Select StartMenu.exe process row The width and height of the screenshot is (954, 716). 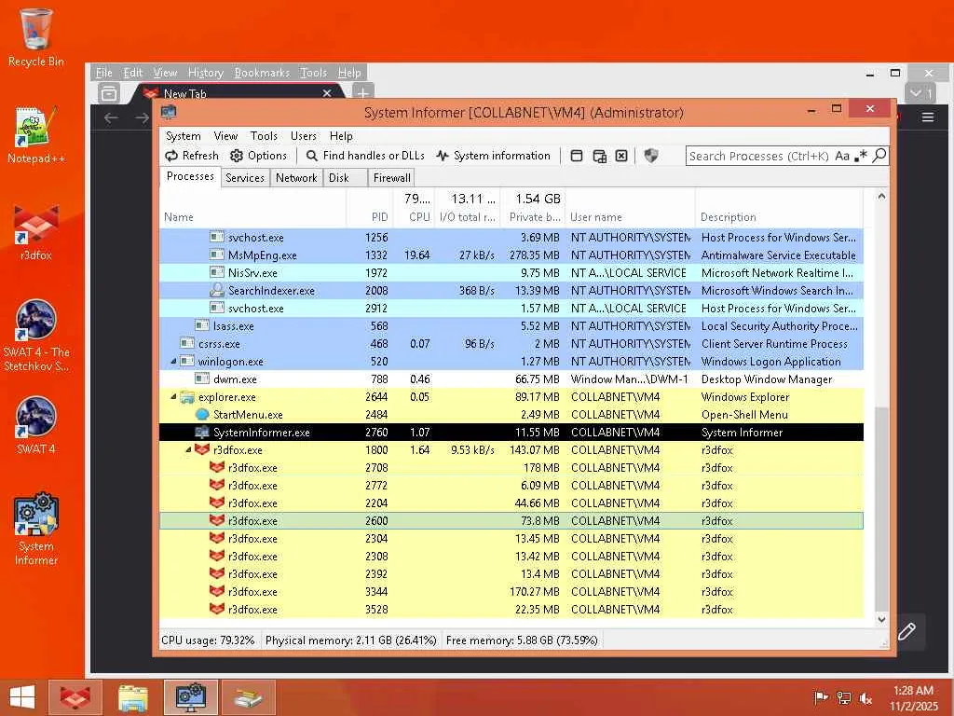511,414
